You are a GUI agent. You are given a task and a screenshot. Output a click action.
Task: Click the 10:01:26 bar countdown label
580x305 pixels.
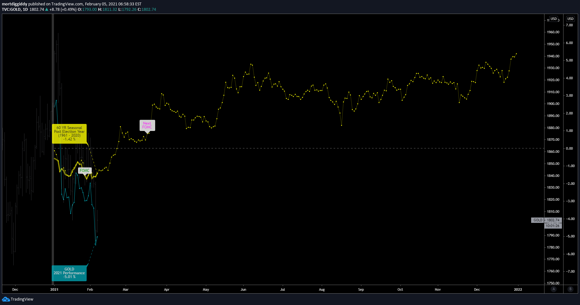(553, 226)
